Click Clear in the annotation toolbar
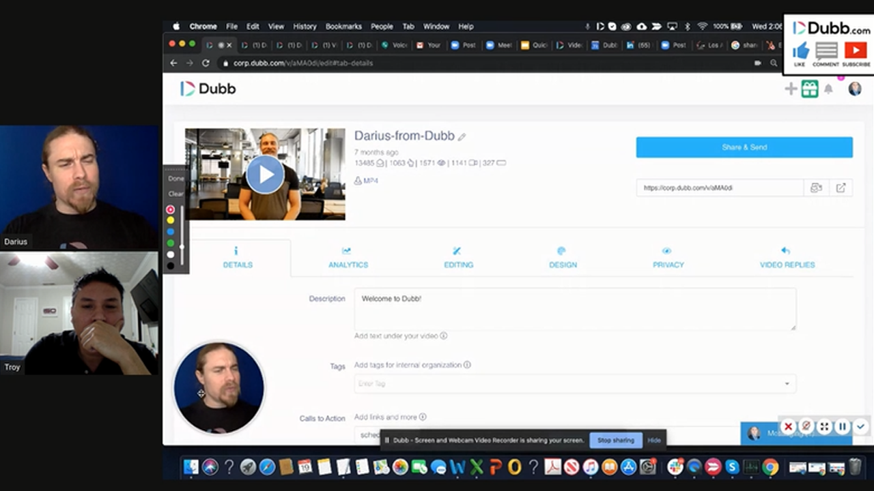This screenshot has width=874, height=491. [x=176, y=194]
